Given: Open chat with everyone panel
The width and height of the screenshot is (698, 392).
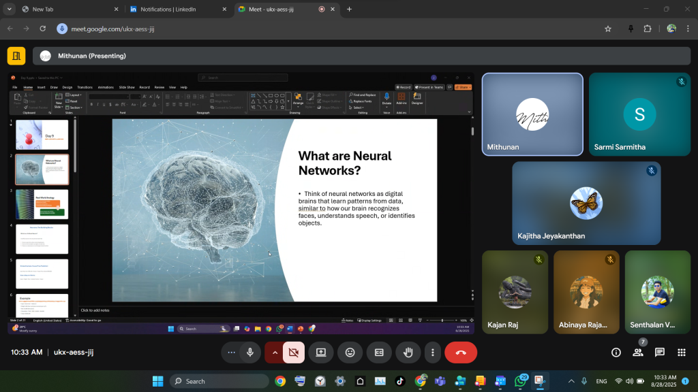Looking at the screenshot, I should [660, 353].
